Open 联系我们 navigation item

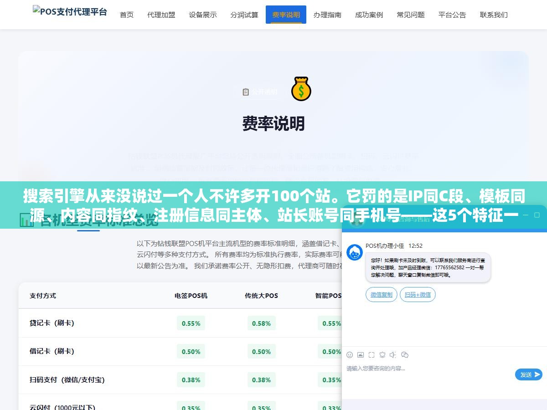[494, 15]
